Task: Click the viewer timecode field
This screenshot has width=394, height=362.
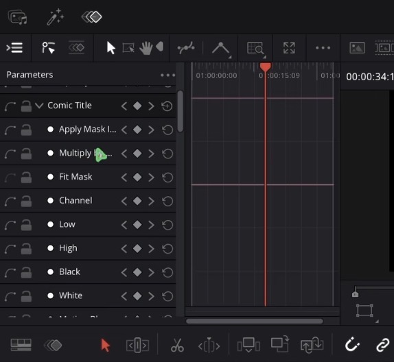Action: tap(369, 77)
